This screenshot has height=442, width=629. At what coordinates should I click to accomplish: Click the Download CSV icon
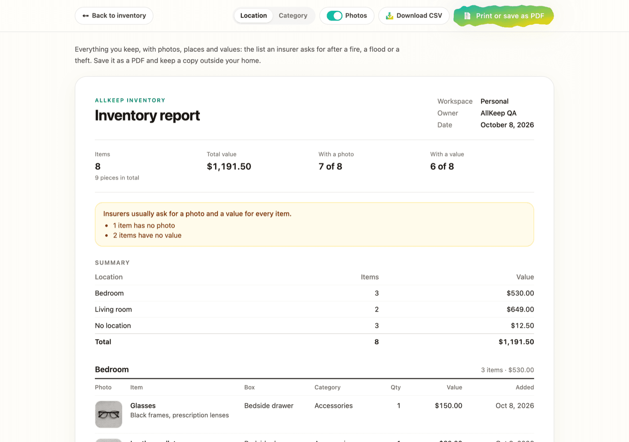point(390,16)
